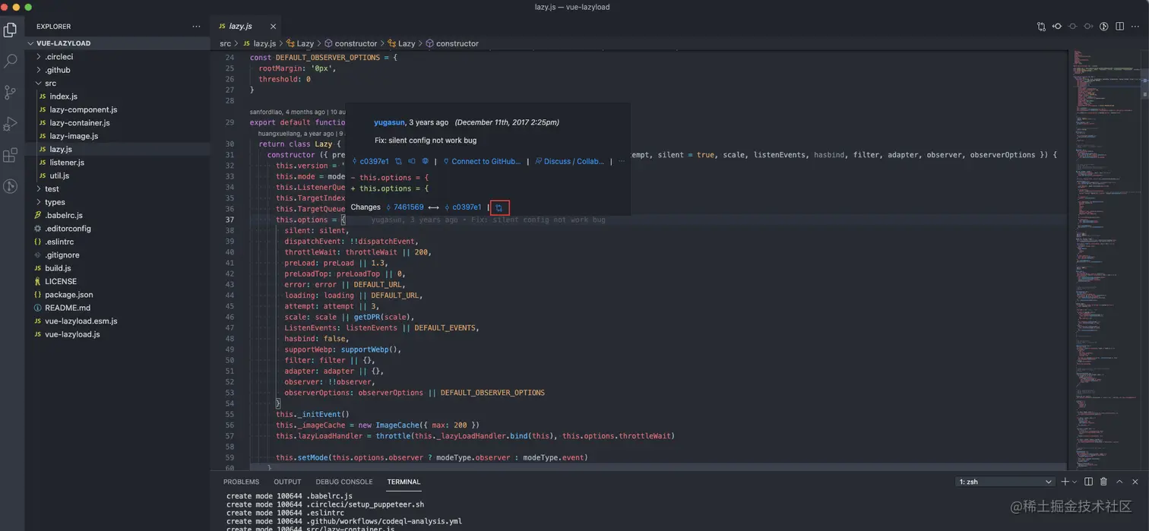Switch to the DEBUG CONSOLE tab
This screenshot has height=531, width=1149.
344,482
